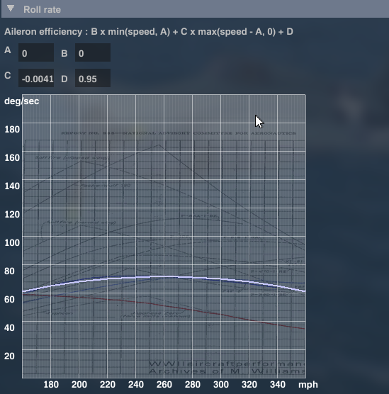Image resolution: width=389 pixels, height=394 pixels.
Task: Focus the A parameter input field
Action: pyautogui.click(x=36, y=52)
